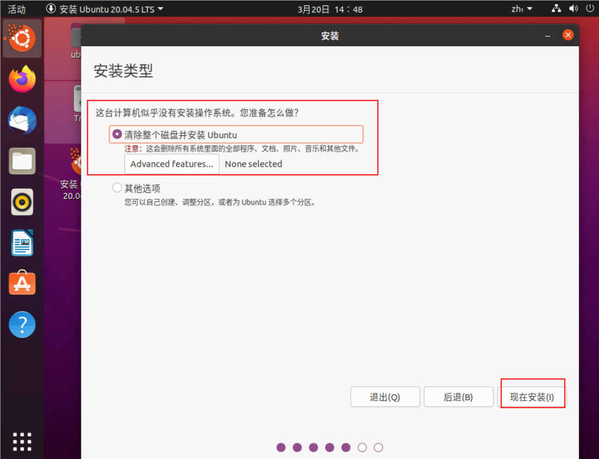Image resolution: width=599 pixels, height=459 pixels.
Task: Click the 退出(Q) button
Action: [x=385, y=397]
